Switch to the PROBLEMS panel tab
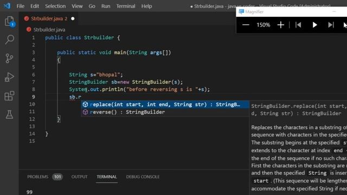The width and height of the screenshot is (347, 195). coord(37,177)
